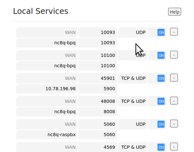Turn off the port 5060 service
The height and width of the screenshot is (152, 194).
161,124
